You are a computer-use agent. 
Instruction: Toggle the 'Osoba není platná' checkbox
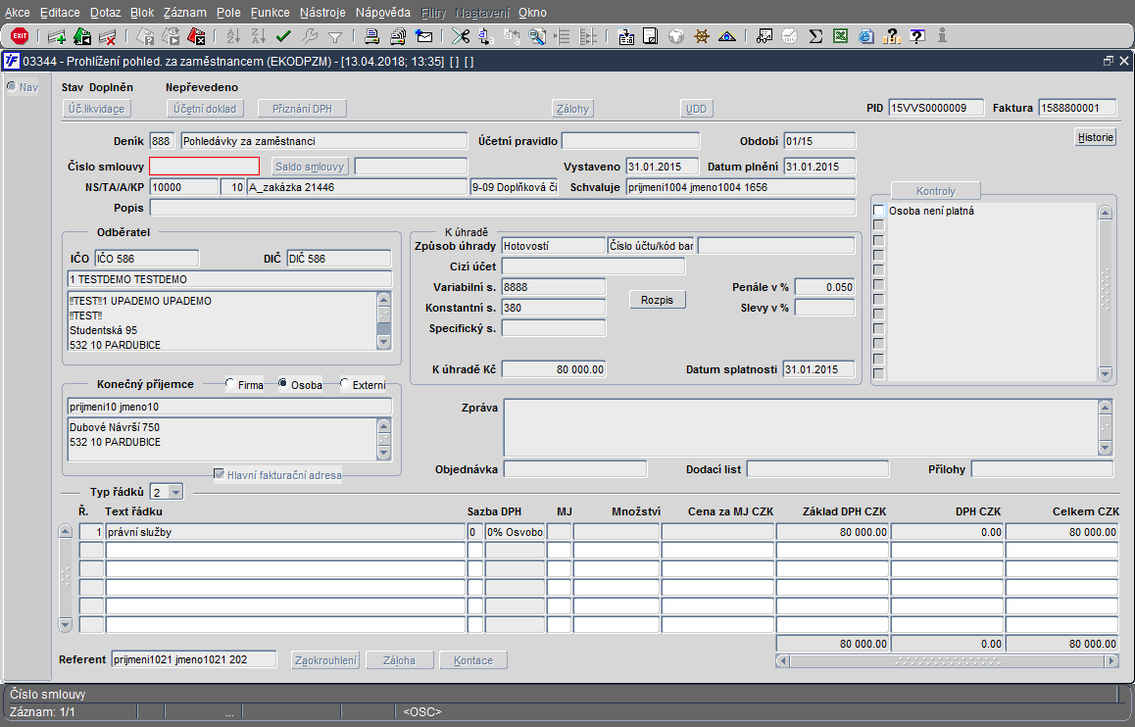[879, 211]
